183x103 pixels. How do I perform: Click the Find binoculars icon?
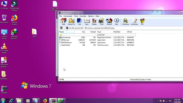(102, 22)
